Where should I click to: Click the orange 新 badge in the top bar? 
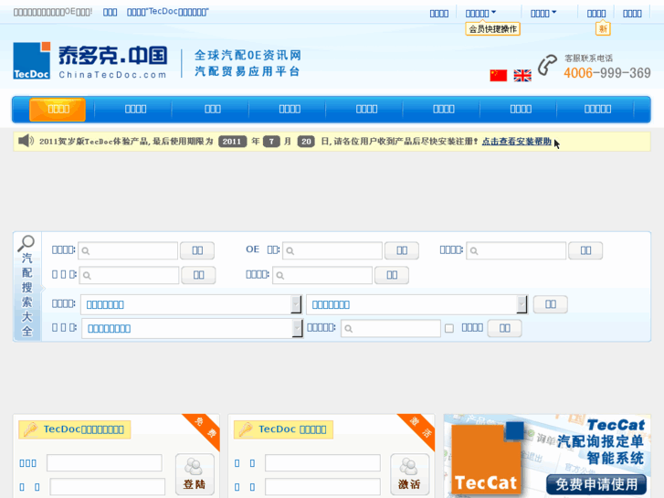coord(603,29)
